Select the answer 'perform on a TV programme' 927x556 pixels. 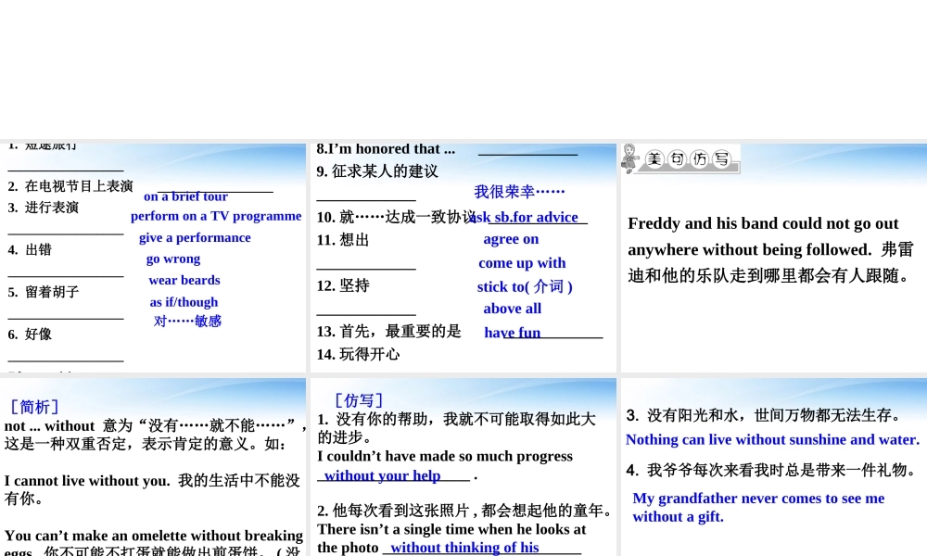tap(216, 216)
